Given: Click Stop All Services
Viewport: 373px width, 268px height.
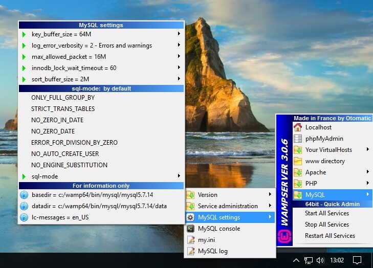Looking at the screenshot, I should tap(327, 225).
